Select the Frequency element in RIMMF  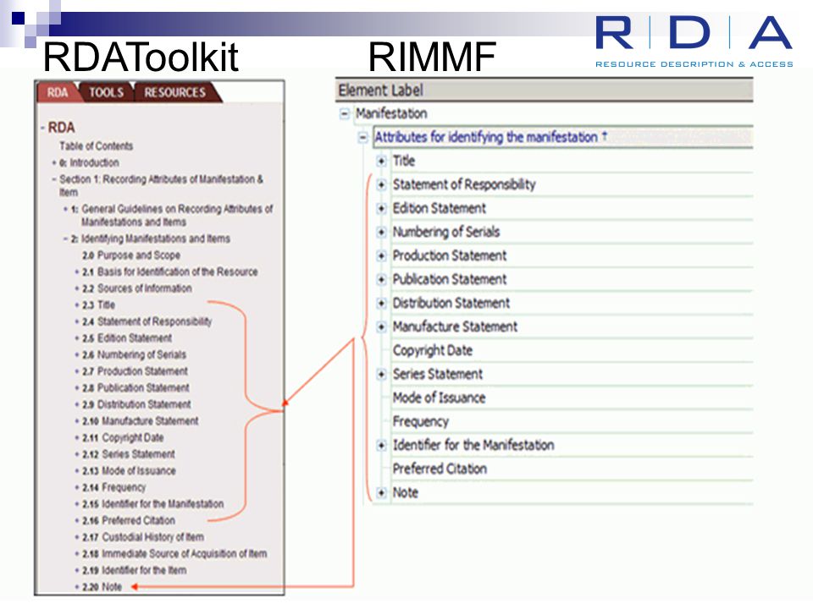(x=572, y=421)
